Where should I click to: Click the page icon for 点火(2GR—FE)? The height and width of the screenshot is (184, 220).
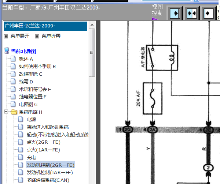(21, 142)
